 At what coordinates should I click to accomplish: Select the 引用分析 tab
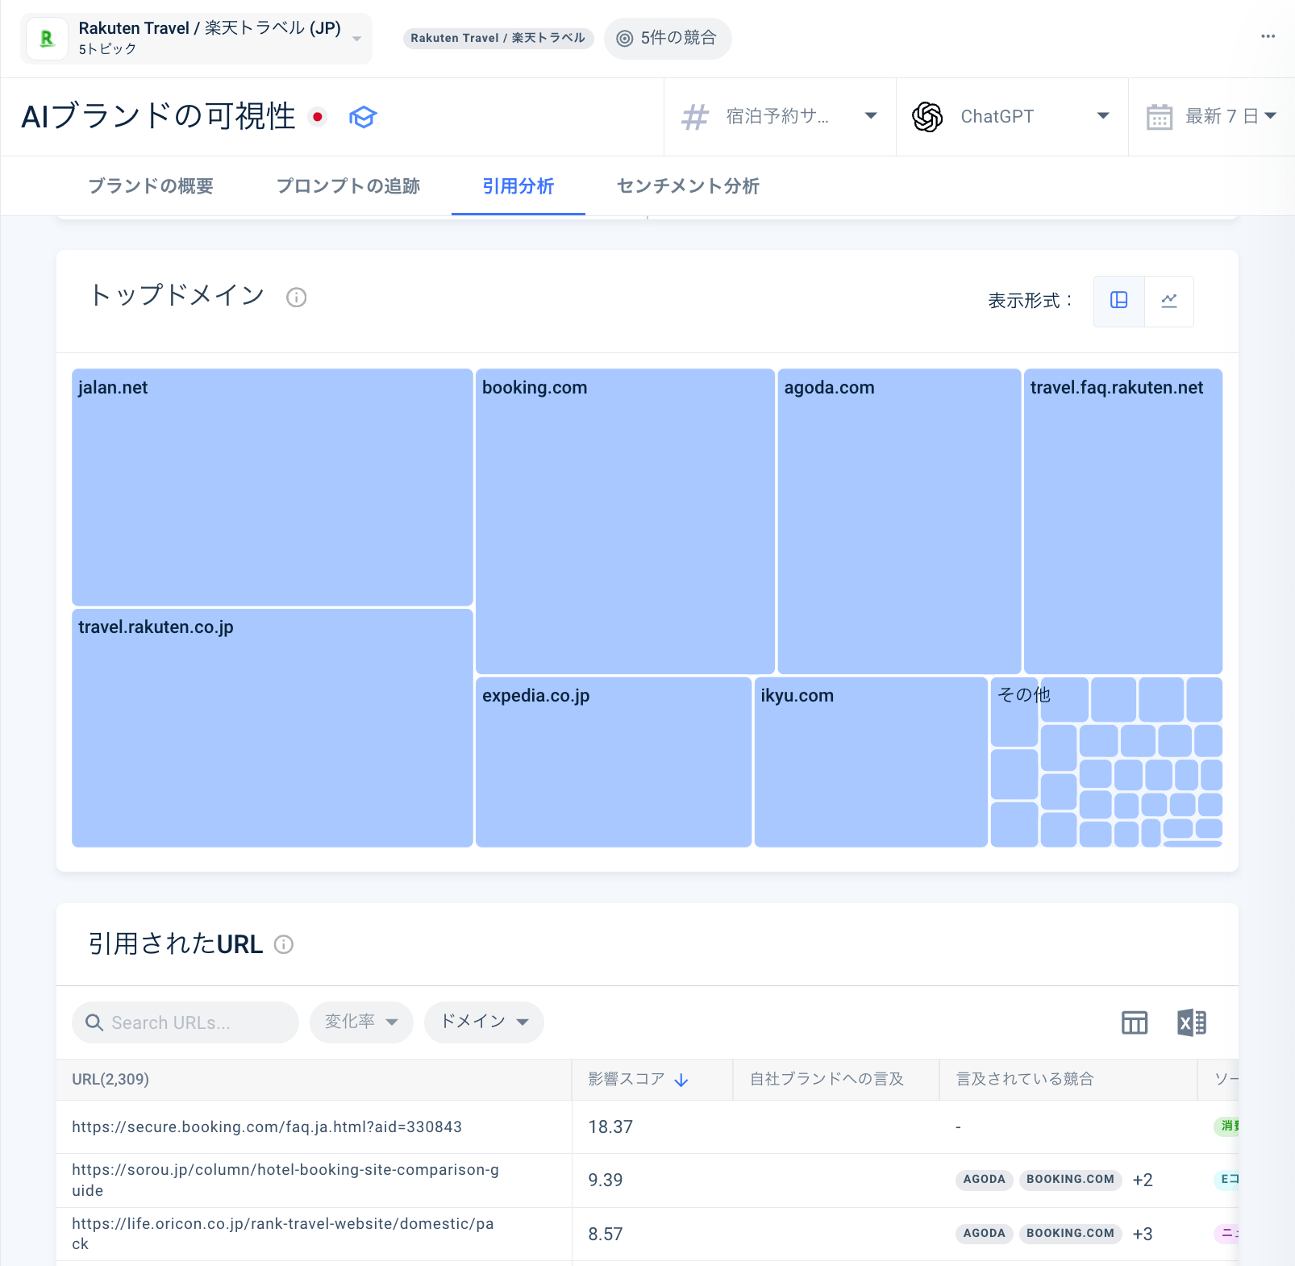(x=518, y=186)
